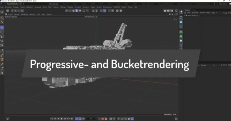This screenshot has width=231, height=121.
Task: Enable the highlighted snap toggle in top toolbar
Action: click(105, 11)
